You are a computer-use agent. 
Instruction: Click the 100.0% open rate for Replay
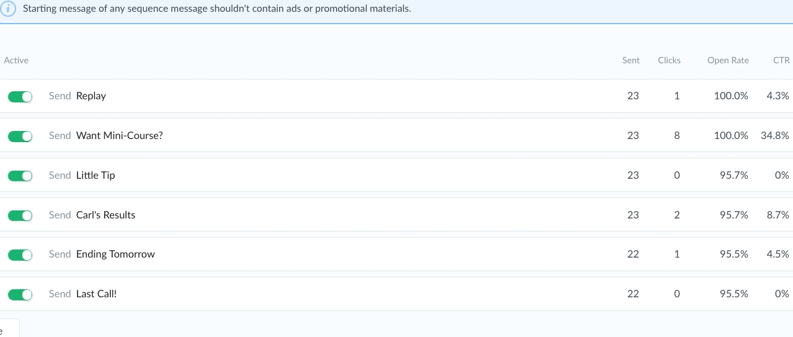click(x=731, y=96)
